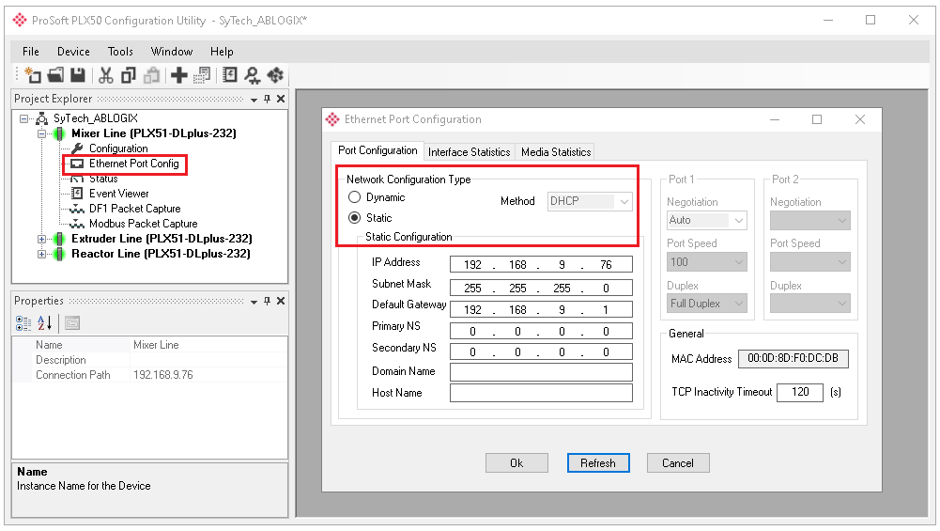Click the ProSoft logo toolbar icon
The image size is (940, 531).
pyautogui.click(x=275, y=75)
